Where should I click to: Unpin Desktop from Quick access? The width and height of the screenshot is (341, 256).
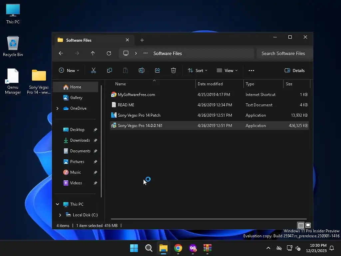[95, 130]
